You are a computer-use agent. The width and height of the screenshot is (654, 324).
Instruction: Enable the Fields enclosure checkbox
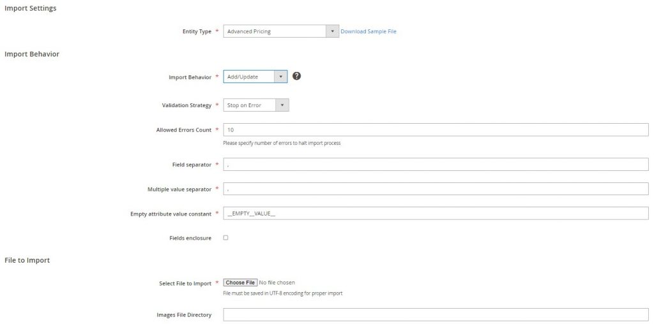click(x=225, y=238)
